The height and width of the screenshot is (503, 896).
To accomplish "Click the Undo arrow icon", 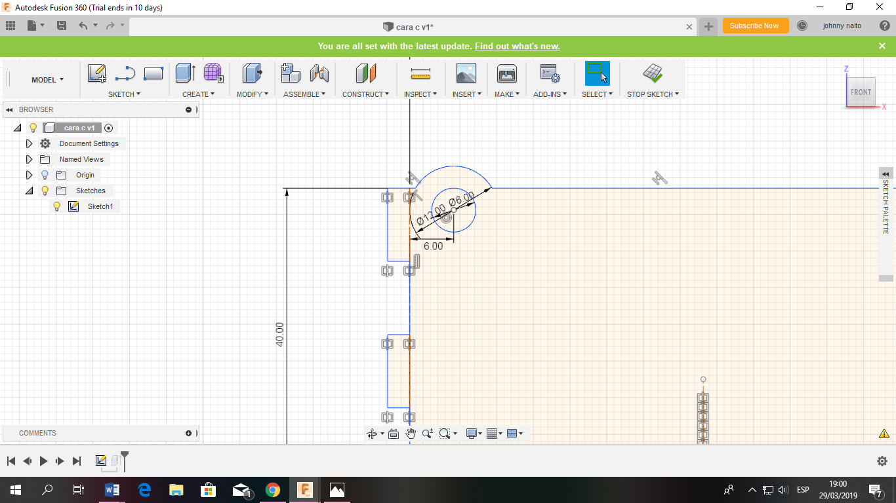I will click(83, 26).
